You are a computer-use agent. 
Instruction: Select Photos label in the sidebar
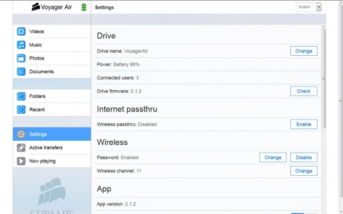pyautogui.click(x=37, y=58)
